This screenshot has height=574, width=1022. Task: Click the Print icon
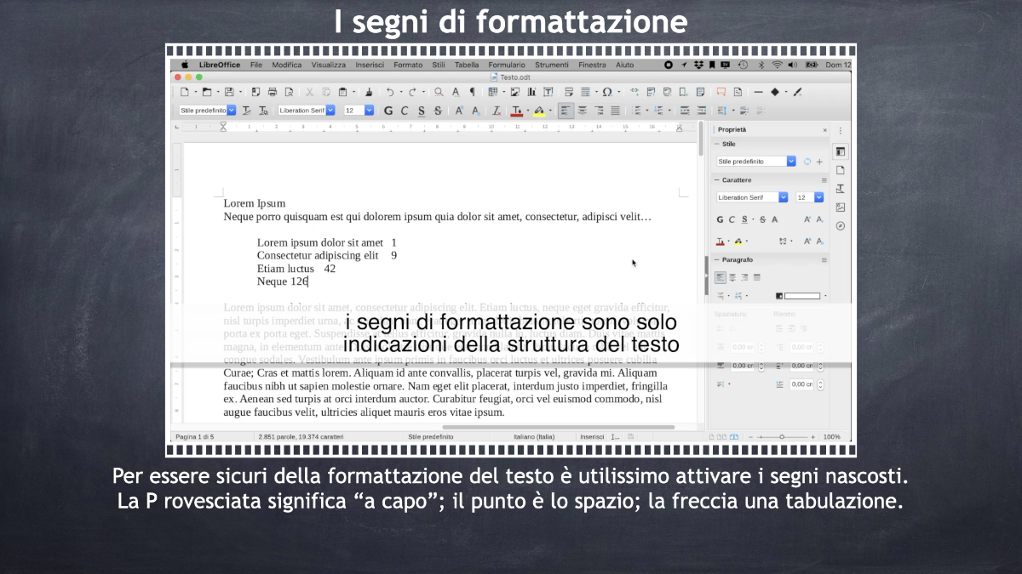[273, 92]
